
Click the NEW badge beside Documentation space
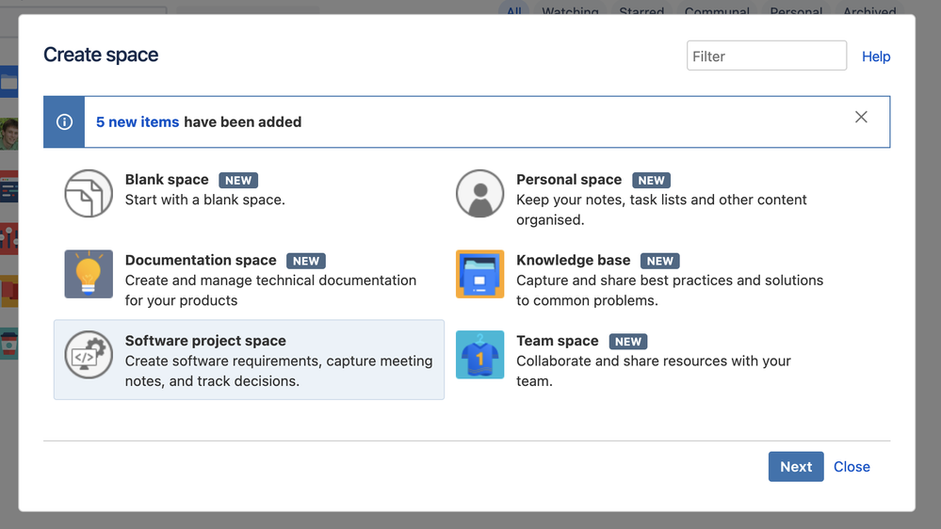(x=306, y=261)
